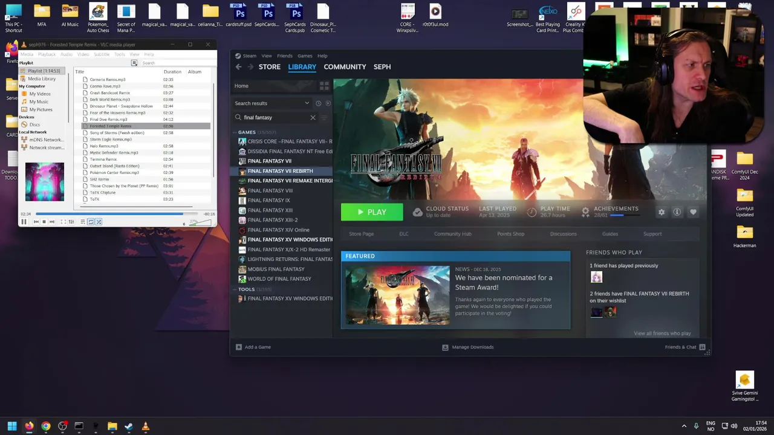Screen dimensions: 774x435
Task: Click the green PLAY button
Action: click(372, 212)
